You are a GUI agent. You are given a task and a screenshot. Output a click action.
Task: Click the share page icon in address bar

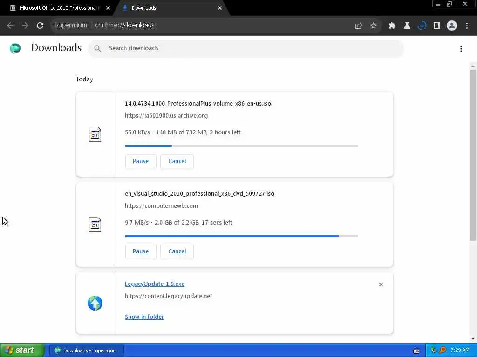(359, 26)
